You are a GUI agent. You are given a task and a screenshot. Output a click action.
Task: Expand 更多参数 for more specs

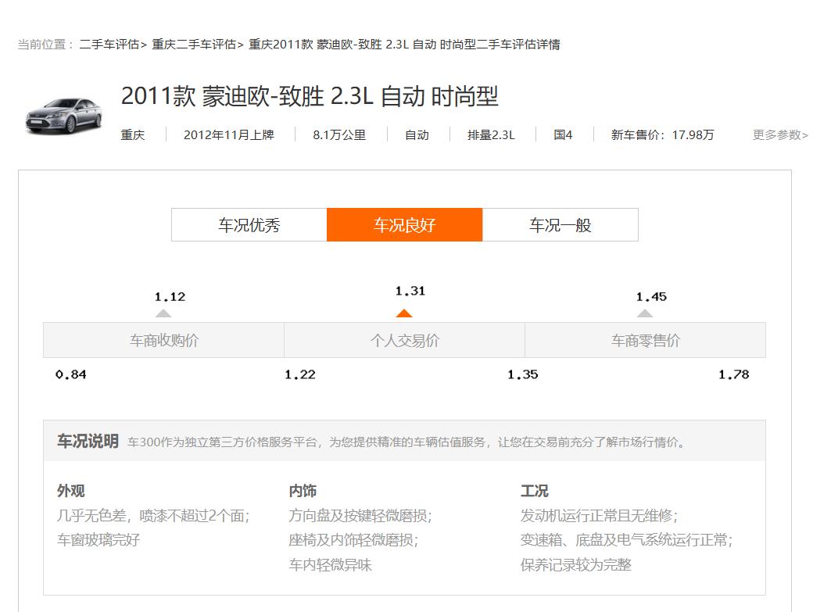pyautogui.click(x=780, y=134)
